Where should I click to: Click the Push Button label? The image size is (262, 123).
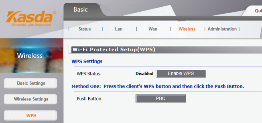pos(89,99)
